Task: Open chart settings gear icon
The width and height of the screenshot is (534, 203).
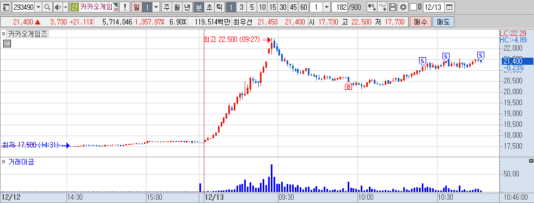Action: coord(403,7)
